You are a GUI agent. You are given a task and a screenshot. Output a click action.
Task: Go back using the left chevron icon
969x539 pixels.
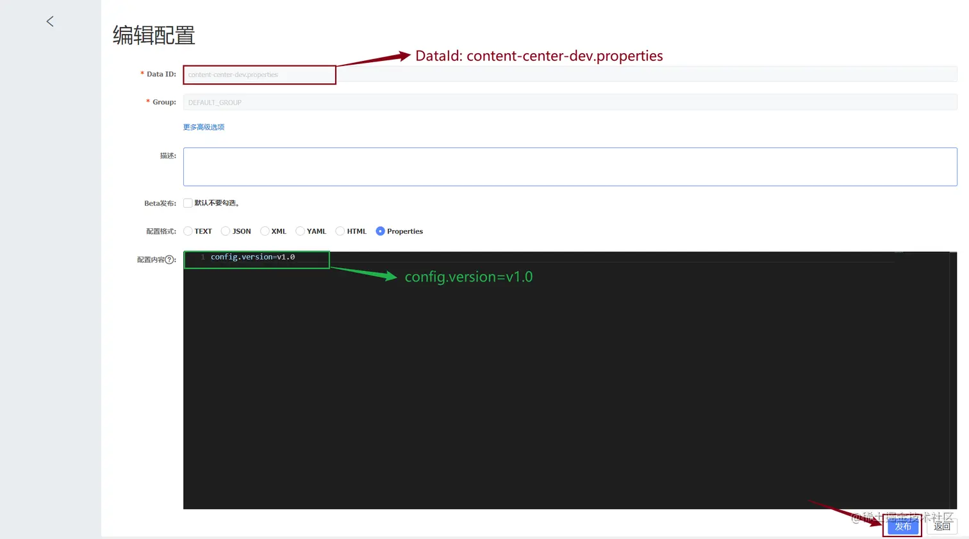click(x=50, y=21)
